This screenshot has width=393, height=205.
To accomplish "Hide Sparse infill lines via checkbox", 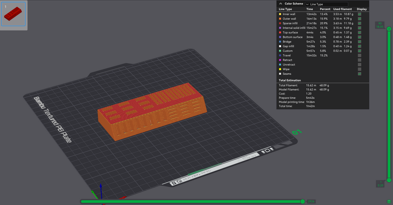I will 359,23.
